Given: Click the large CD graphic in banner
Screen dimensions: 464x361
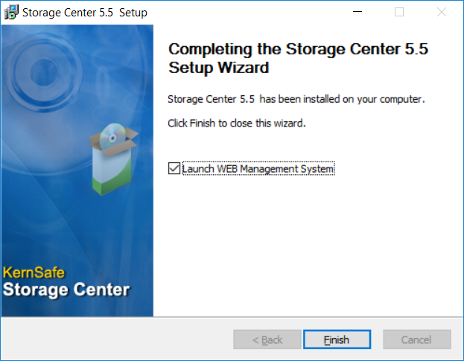Looking at the screenshot, I should [x=43, y=72].
